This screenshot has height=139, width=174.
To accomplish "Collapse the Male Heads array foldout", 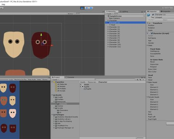I will pyautogui.click(x=147, y=82).
